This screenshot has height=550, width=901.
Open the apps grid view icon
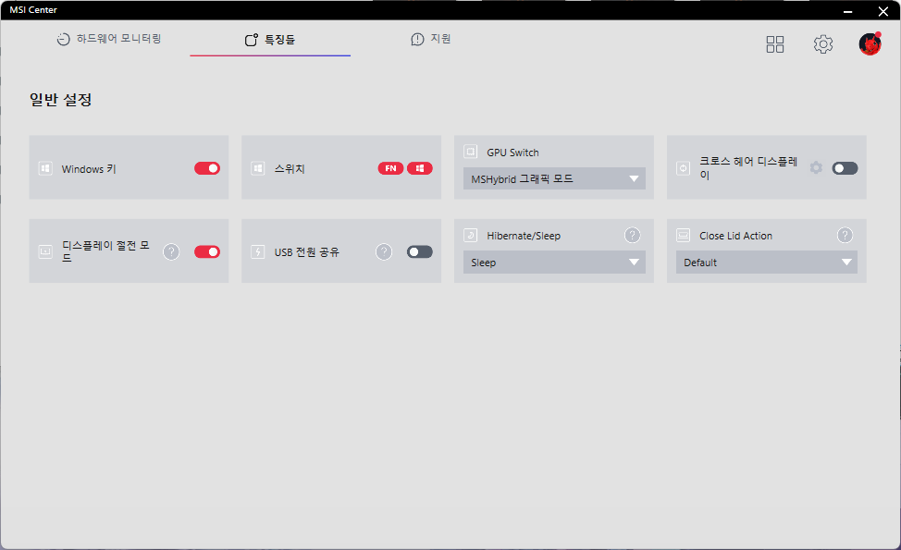pyautogui.click(x=775, y=44)
